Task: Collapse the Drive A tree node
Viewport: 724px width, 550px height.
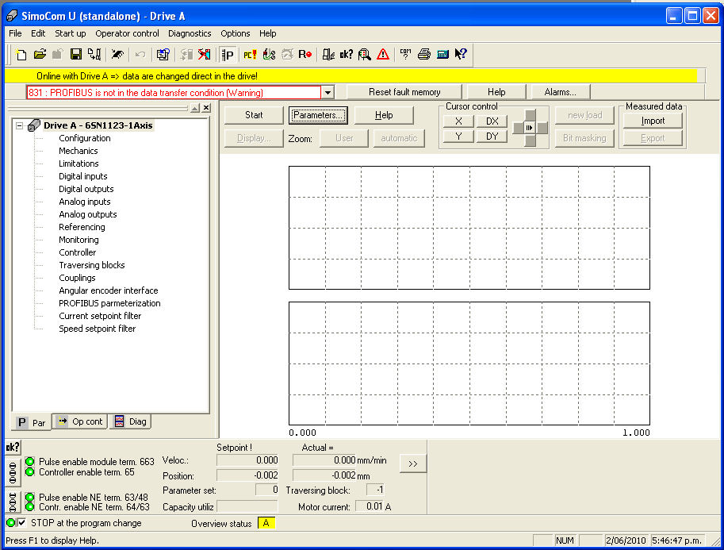Action: [19, 125]
